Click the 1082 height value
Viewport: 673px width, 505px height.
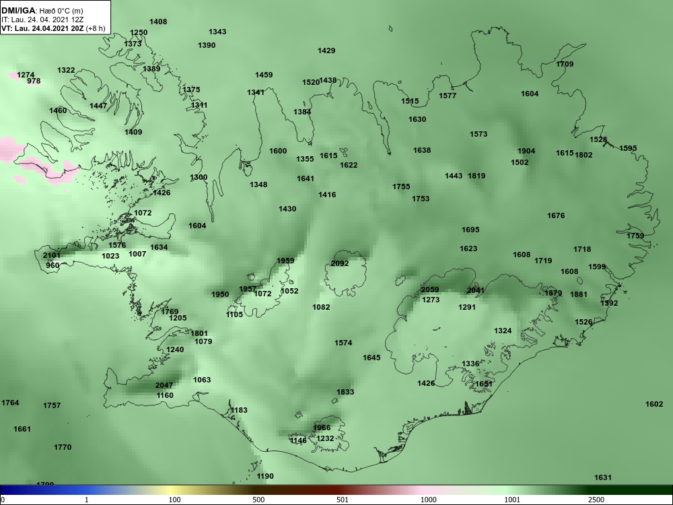pos(321,307)
